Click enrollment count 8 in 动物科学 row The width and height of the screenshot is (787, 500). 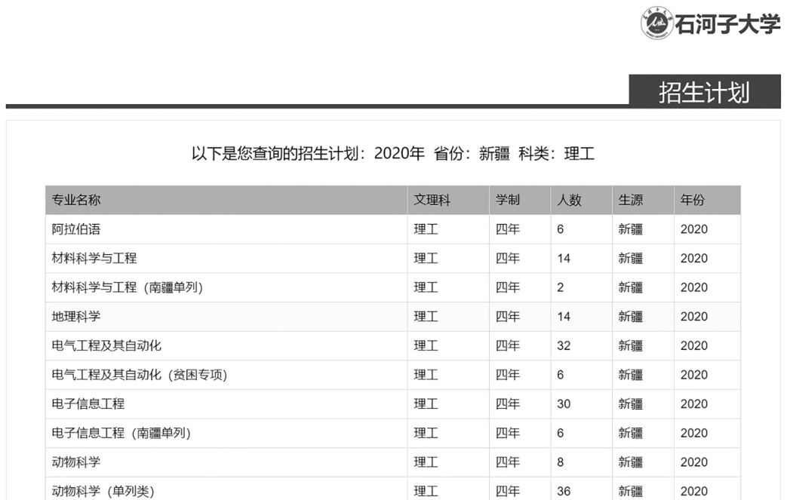click(x=561, y=462)
